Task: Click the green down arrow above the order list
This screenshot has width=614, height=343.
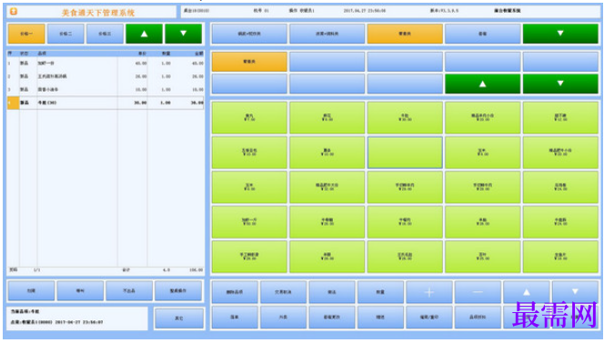Action: pos(183,34)
